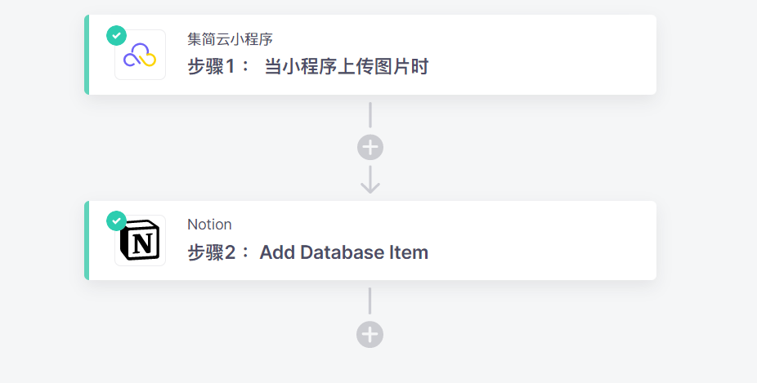Screen dimensions: 757x383
Task: Click connector line below the step 1 card
Action: (370, 115)
